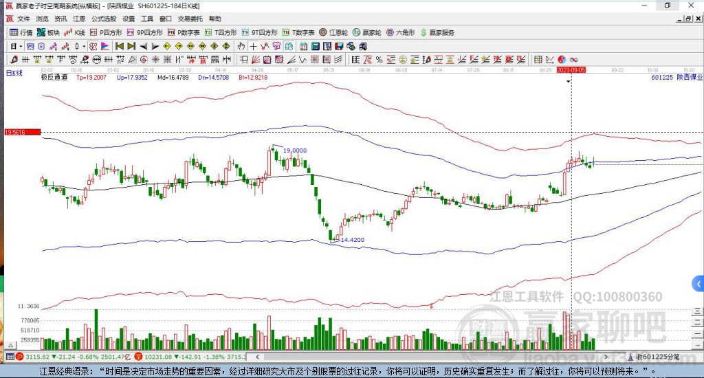Screen dimensions: 704x378
Task: Click the black right arrow icon
Action: (x=155, y=46)
